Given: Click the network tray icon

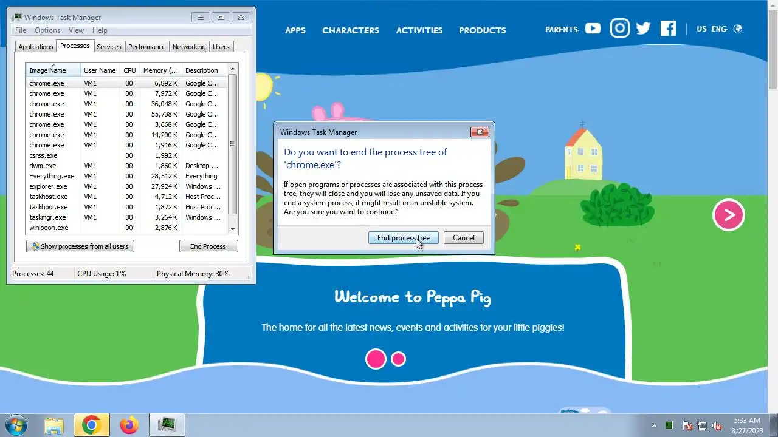Looking at the screenshot, I should coord(702,425).
